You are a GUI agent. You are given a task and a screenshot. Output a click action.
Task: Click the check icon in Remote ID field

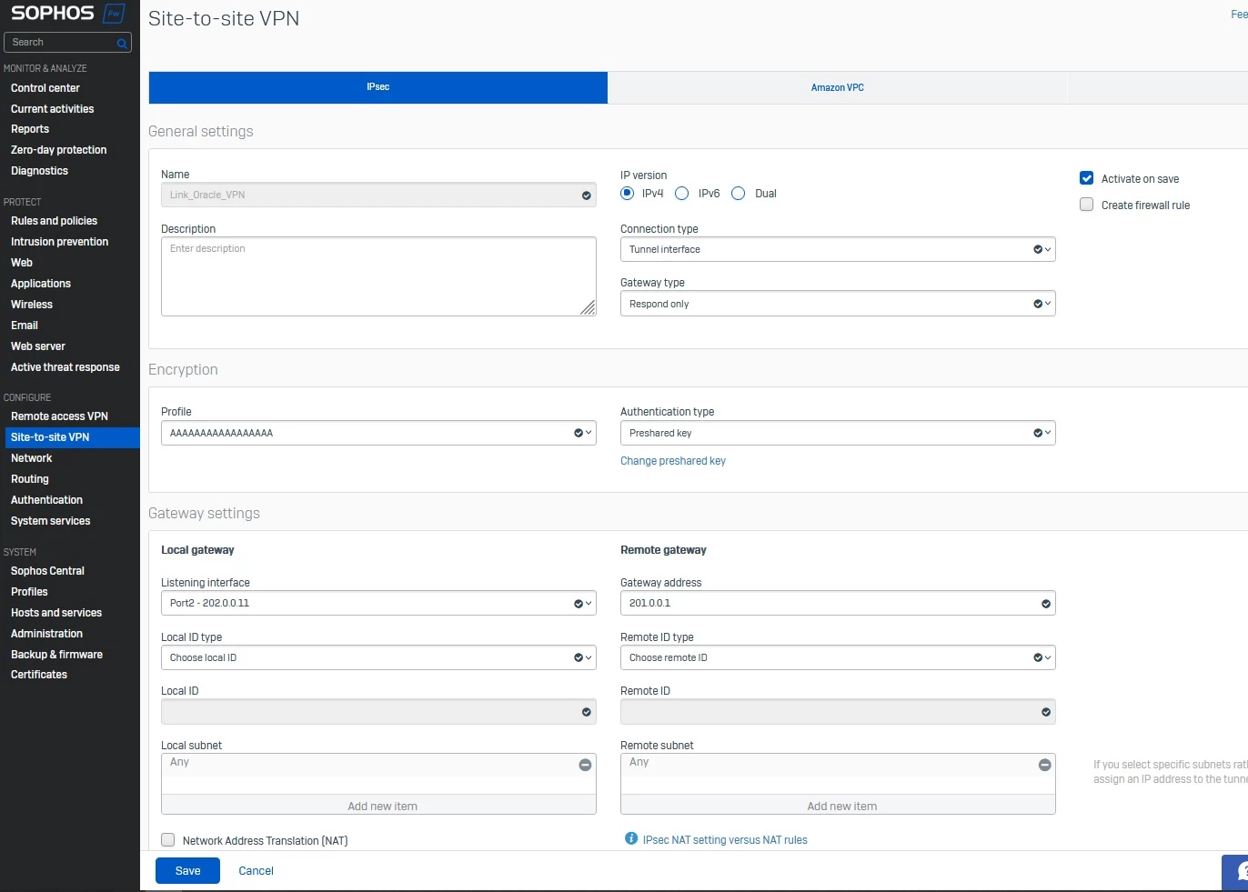click(1046, 712)
